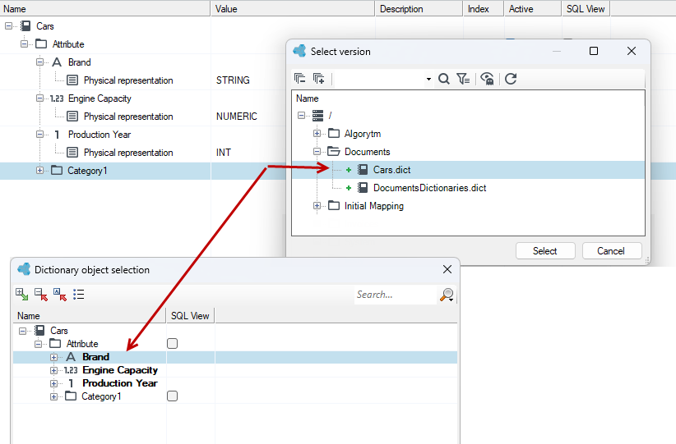The image size is (676, 444).
Task: Collapse the Production Year node in main tree
Action: [x=39, y=135]
